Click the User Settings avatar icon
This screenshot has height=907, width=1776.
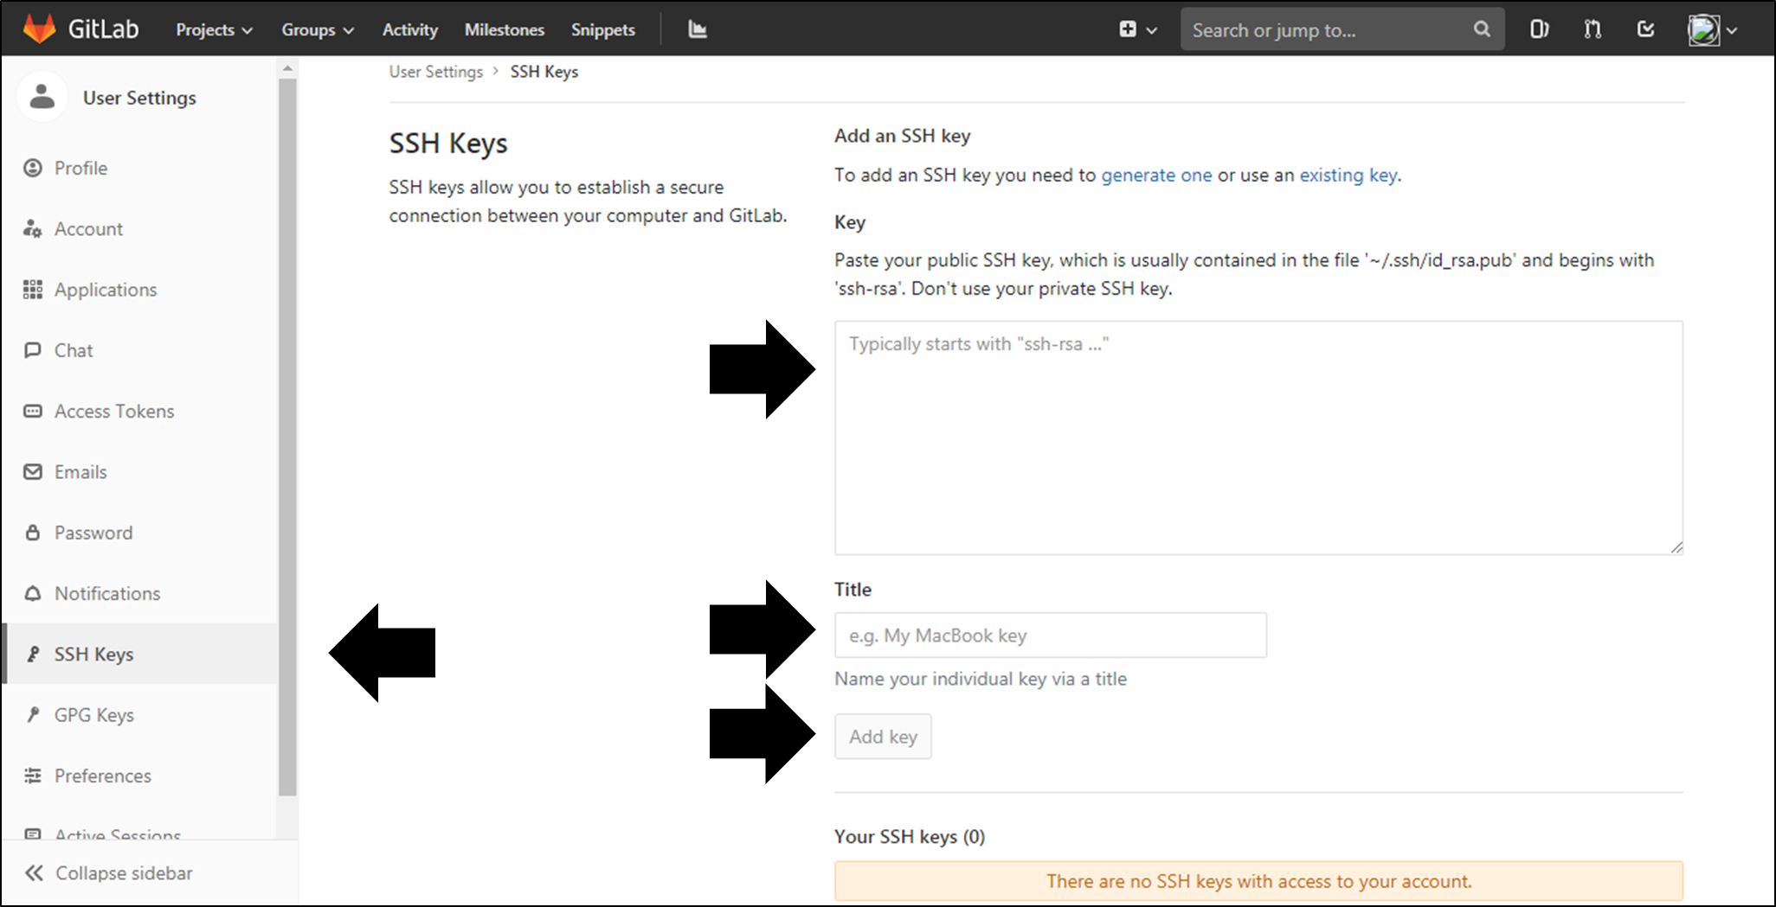tap(42, 98)
